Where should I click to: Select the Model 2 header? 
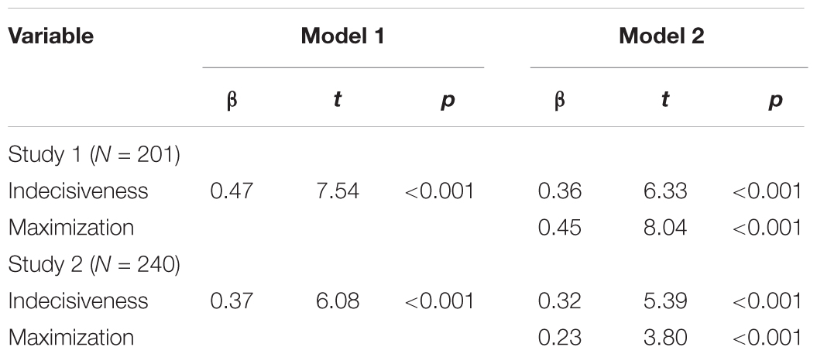pos(665,38)
